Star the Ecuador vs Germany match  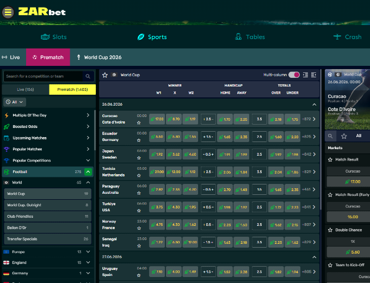(x=139, y=140)
